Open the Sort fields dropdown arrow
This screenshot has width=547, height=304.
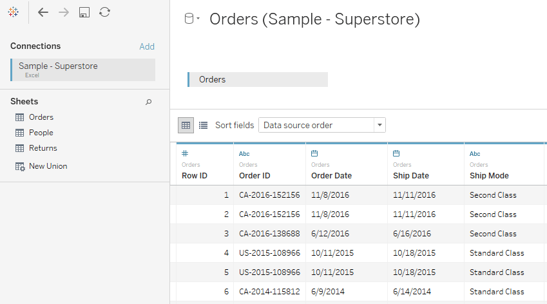379,125
